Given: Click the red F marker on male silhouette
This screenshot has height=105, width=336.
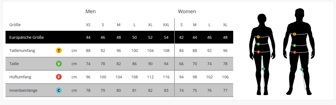Looking at the screenshot, I should point(295,52).
